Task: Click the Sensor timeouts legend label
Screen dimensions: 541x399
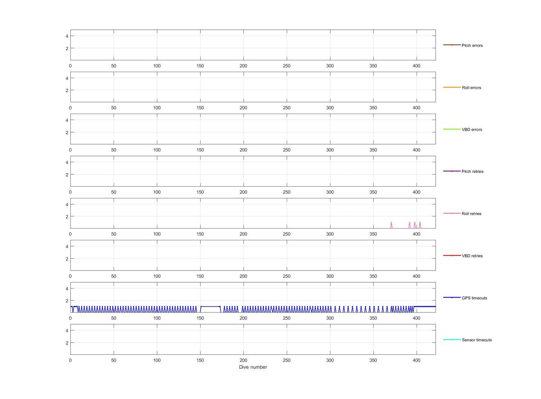Action: click(x=477, y=340)
